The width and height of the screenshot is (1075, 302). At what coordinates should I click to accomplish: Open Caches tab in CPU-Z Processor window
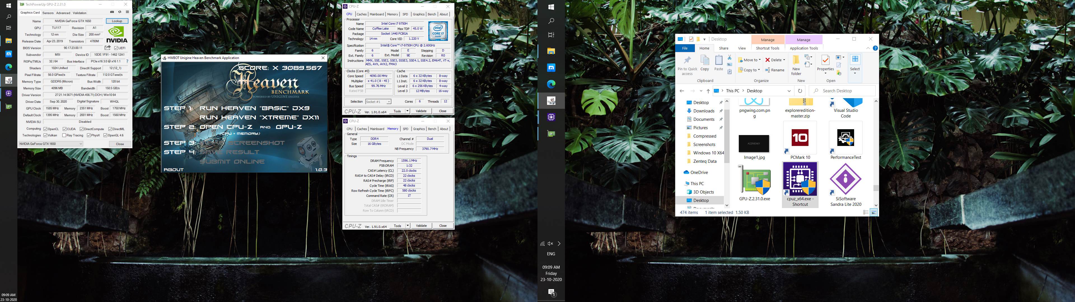coord(361,14)
